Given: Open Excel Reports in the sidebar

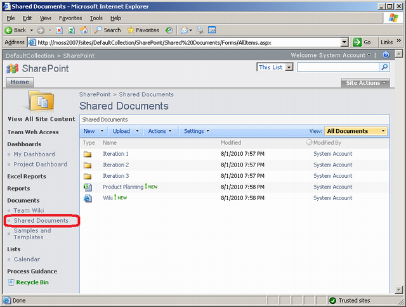Looking at the screenshot, I should coord(27,177).
